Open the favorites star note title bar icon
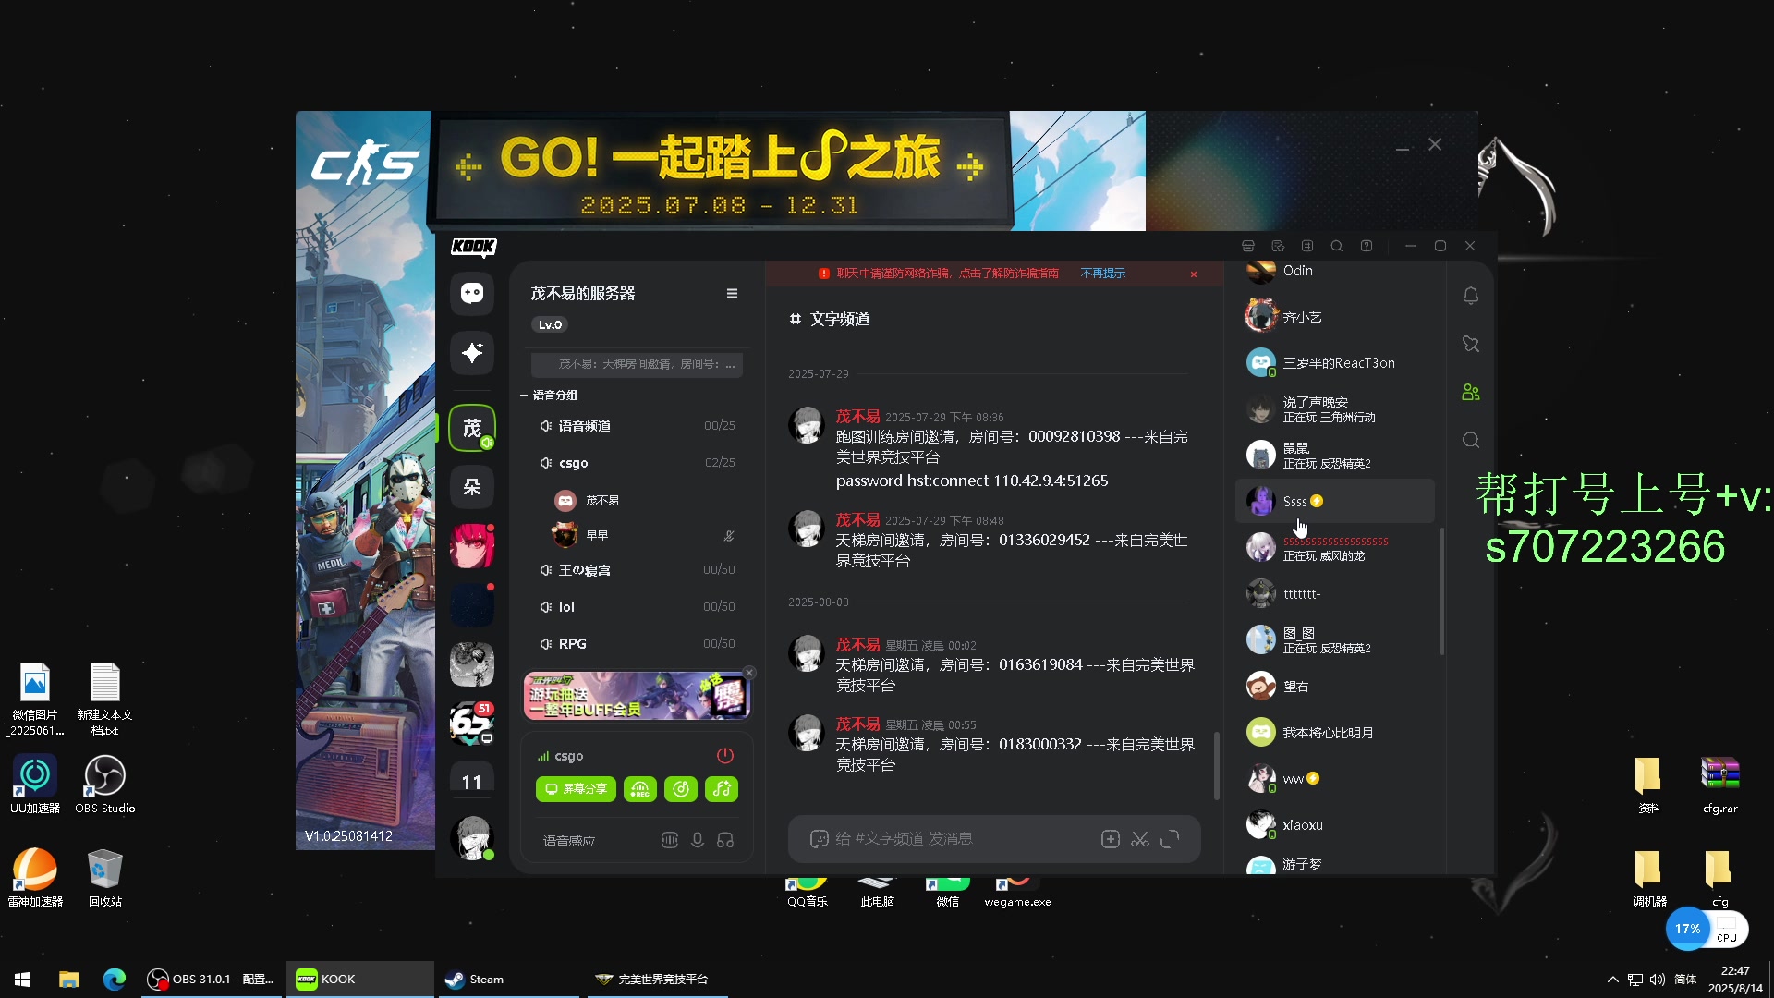The height and width of the screenshot is (998, 1774). (1278, 246)
